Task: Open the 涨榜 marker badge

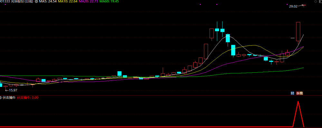Action: [299, 93]
